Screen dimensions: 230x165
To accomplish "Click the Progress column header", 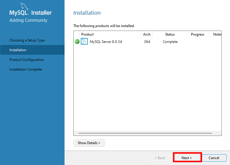I will coord(198,34).
